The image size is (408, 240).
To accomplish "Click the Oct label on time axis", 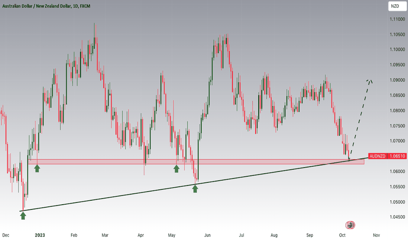I will (x=342, y=235).
